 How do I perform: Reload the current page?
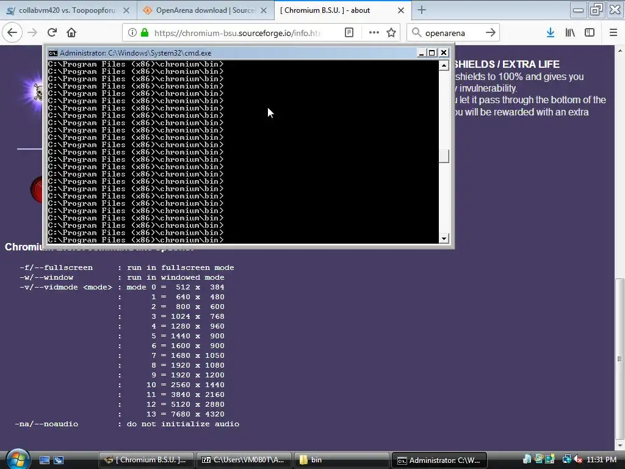(x=52, y=32)
